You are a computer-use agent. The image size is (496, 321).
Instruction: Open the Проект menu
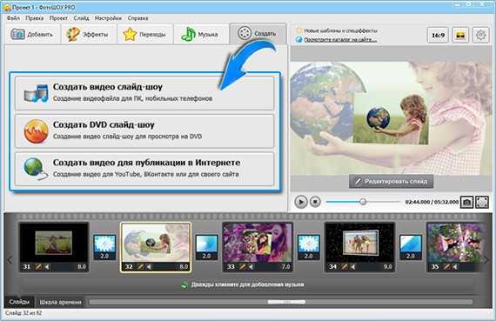[x=58, y=18]
